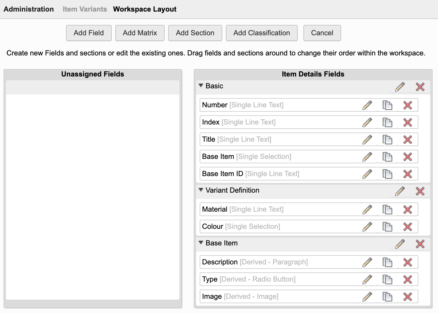Edit the Number field with pencil icon
The height and width of the screenshot is (313, 438).
point(367,105)
